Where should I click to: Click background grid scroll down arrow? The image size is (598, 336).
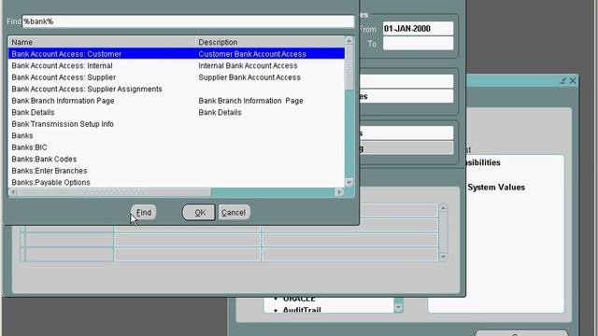tap(443, 257)
